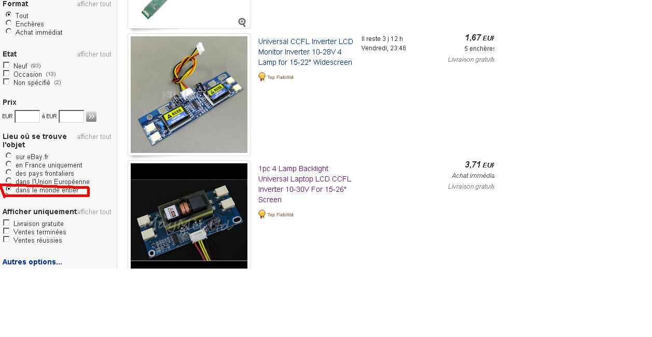Click the Top Fiabilité badge under 4 Lamp Backlight
This screenshot has width=652, height=337.
(276, 214)
